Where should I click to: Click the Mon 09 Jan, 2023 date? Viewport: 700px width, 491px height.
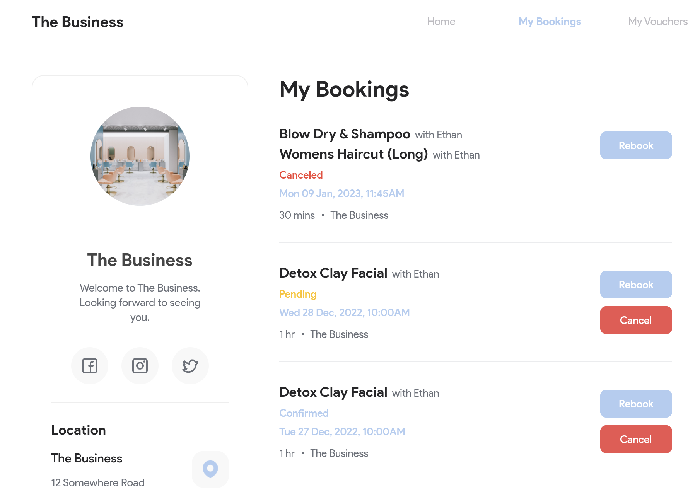342,193
